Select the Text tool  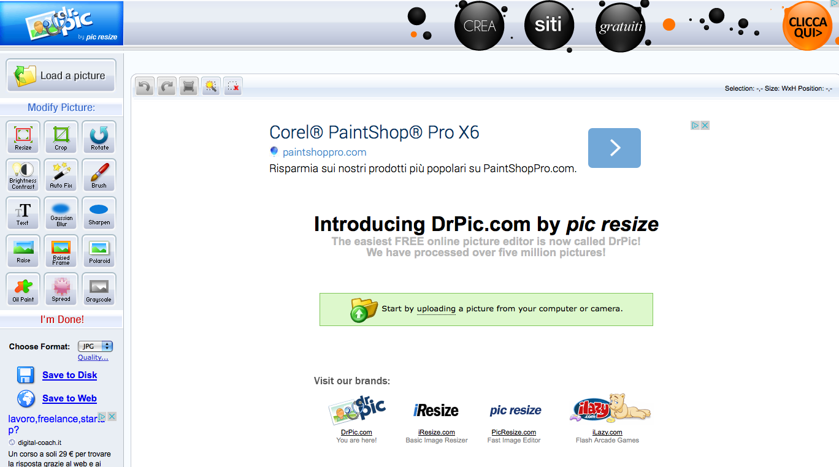click(23, 213)
